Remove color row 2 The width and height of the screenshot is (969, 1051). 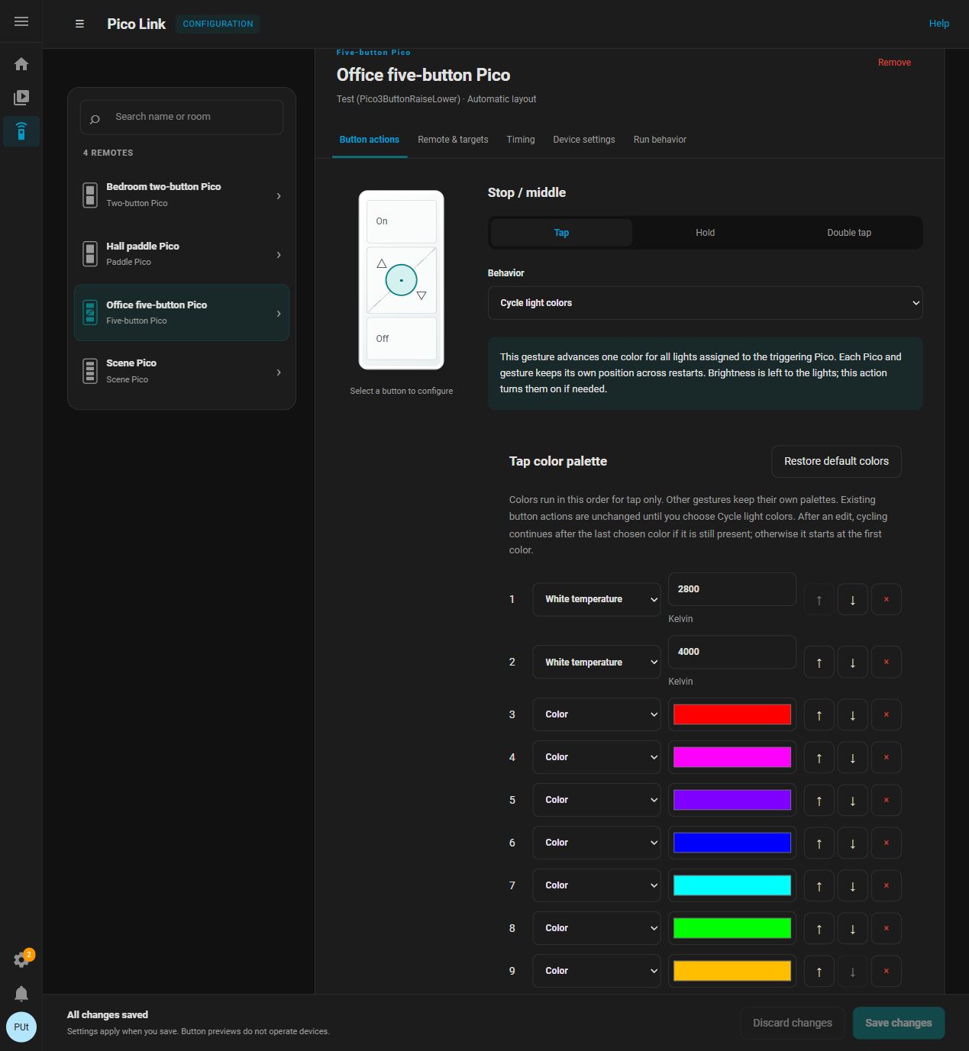887,663
